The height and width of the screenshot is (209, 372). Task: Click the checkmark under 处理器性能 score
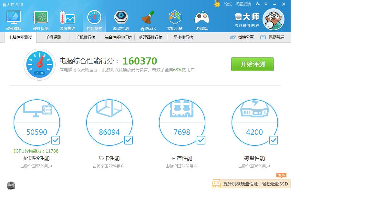(x=56, y=140)
